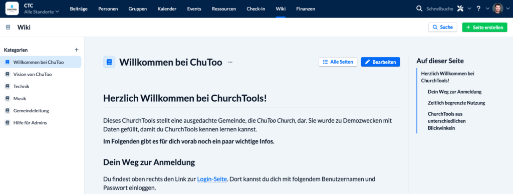Open the help question mark icon

[x=478, y=9]
